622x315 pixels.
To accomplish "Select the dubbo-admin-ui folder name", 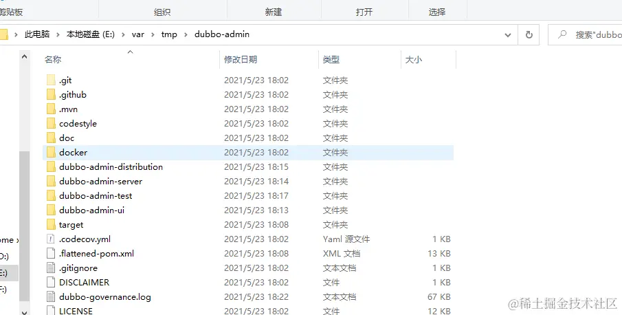I will coord(91,210).
